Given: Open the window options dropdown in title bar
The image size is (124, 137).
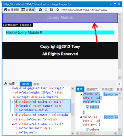Looking at the screenshot, I should (111, 4).
